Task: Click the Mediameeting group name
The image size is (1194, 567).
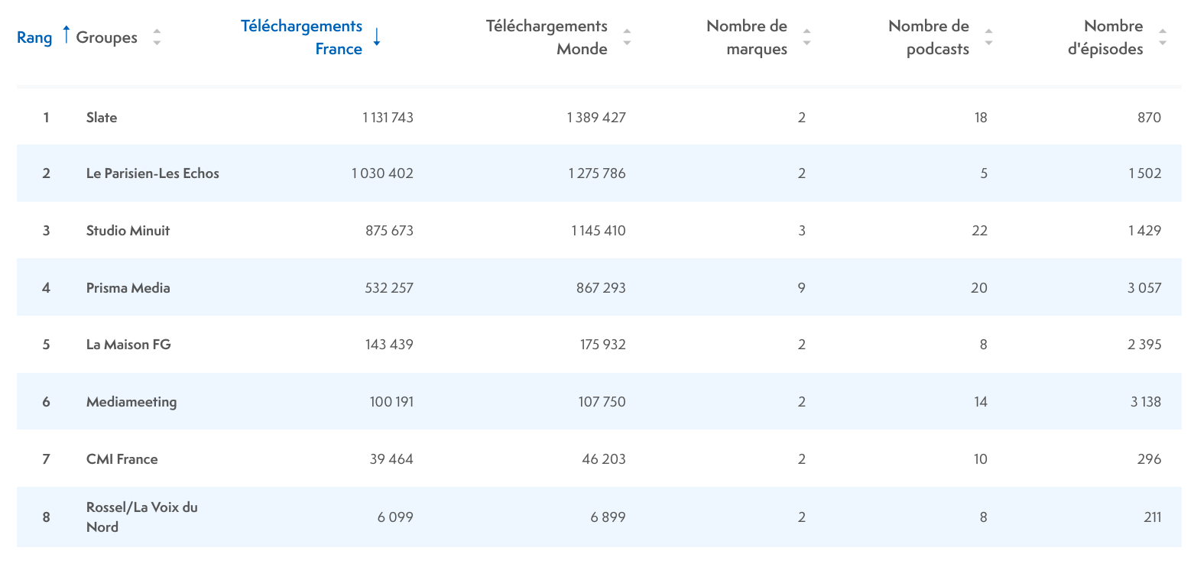Action: coord(131,401)
